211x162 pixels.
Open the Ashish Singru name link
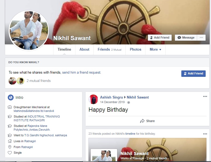tap(112, 97)
